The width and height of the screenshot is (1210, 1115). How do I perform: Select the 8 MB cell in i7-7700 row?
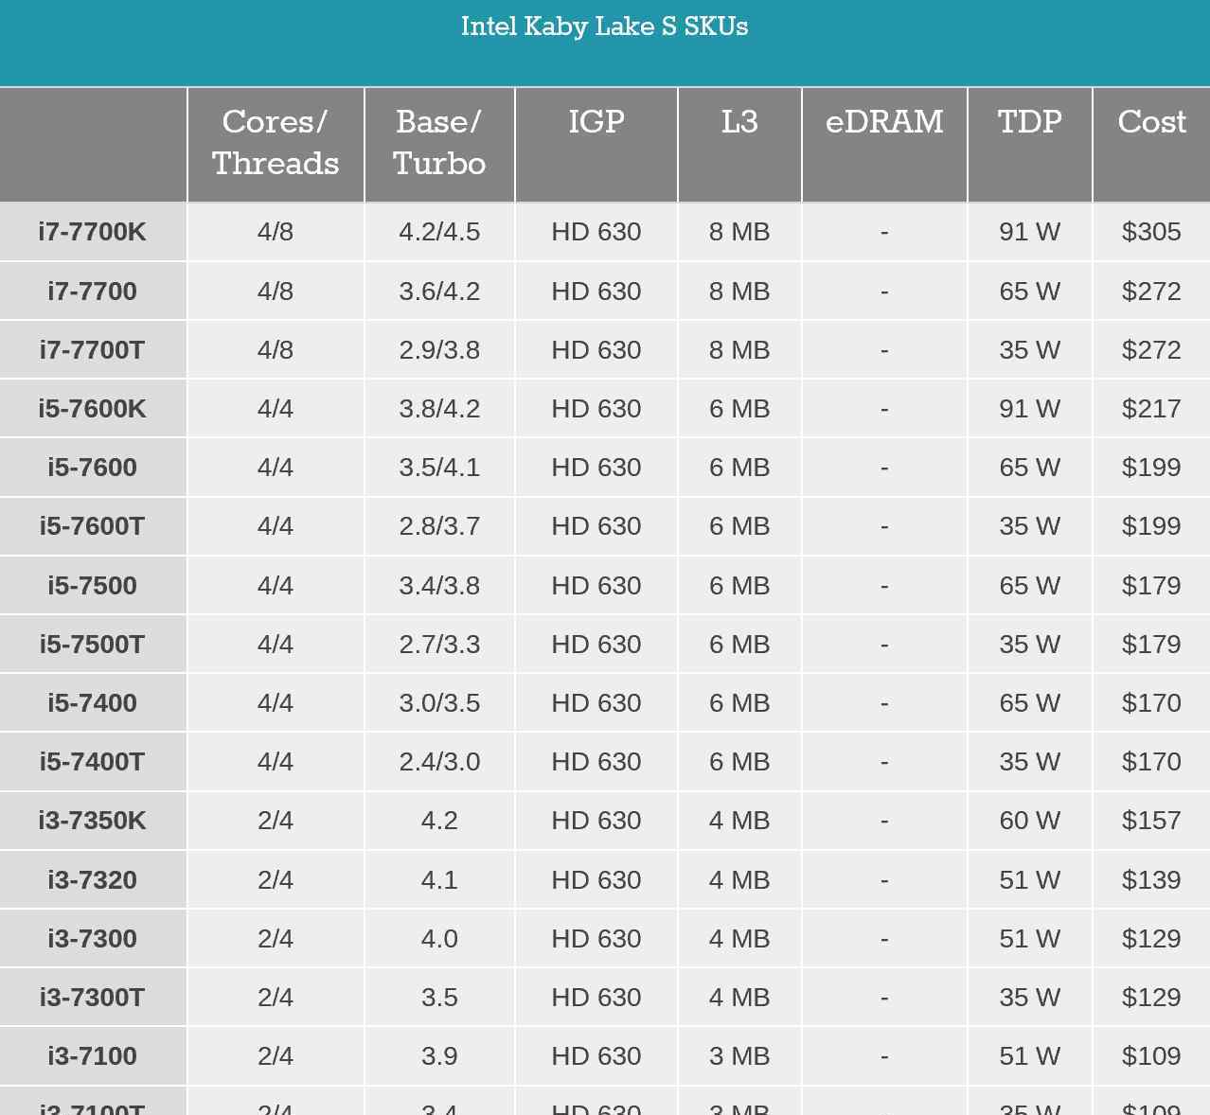coord(739,292)
